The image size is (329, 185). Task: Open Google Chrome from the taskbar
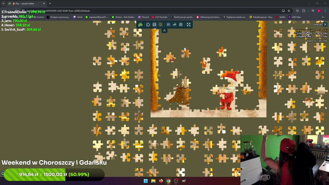168,181
